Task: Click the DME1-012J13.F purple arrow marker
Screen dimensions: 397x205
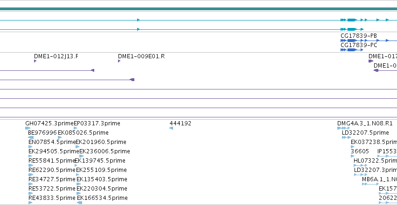Action: 35,61
